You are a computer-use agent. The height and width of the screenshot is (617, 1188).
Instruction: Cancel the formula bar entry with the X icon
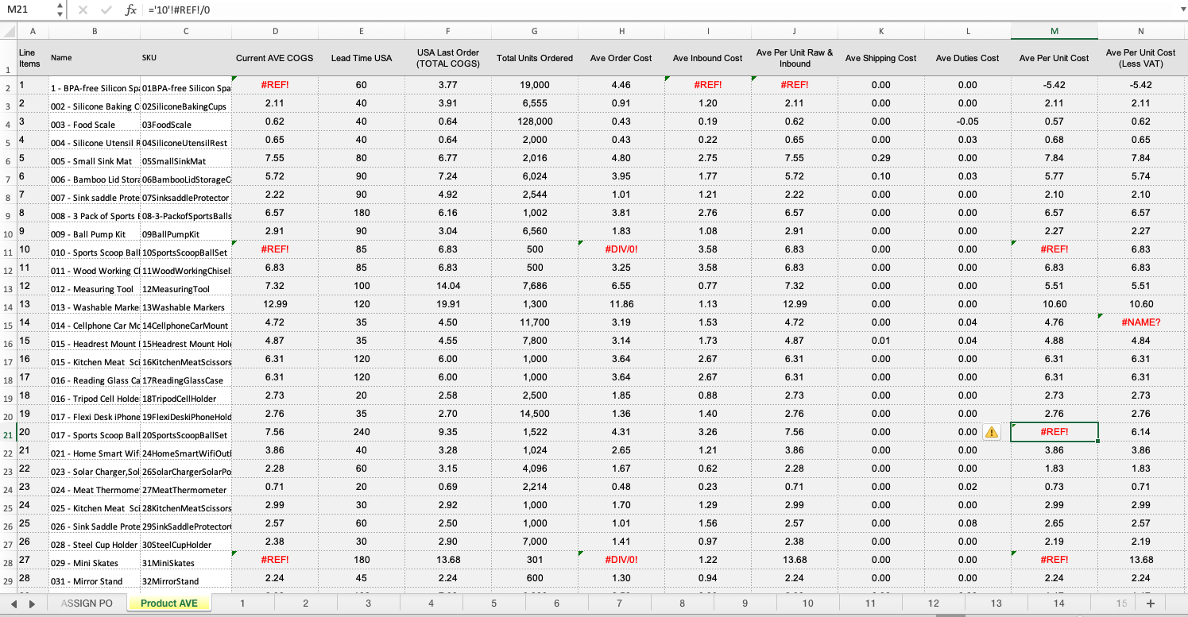pyautogui.click(x=83, y=10)
